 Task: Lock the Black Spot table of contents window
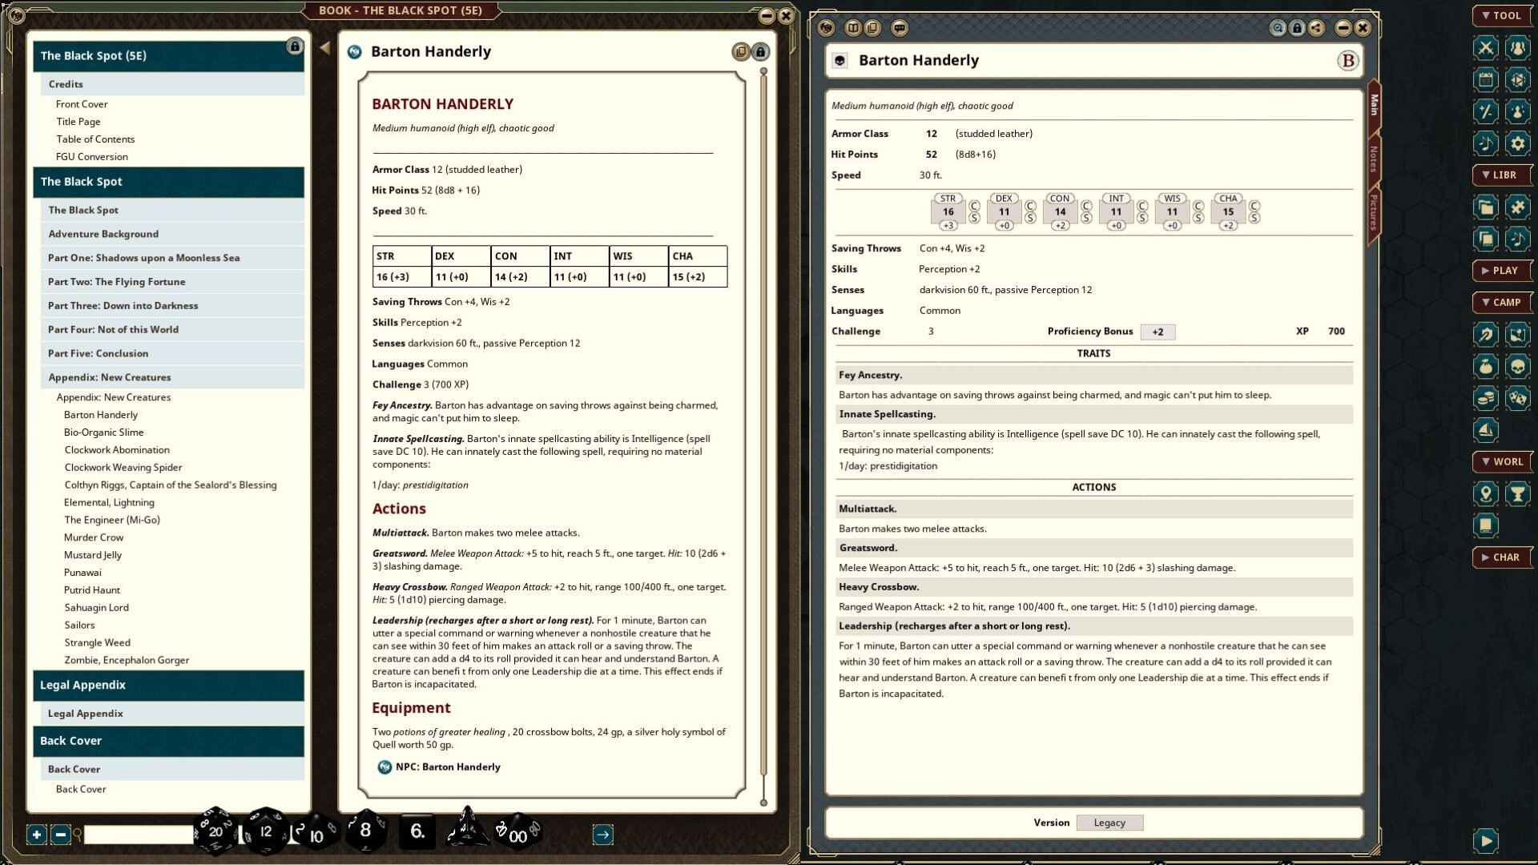pyautogui.click(x=296, y=47)
